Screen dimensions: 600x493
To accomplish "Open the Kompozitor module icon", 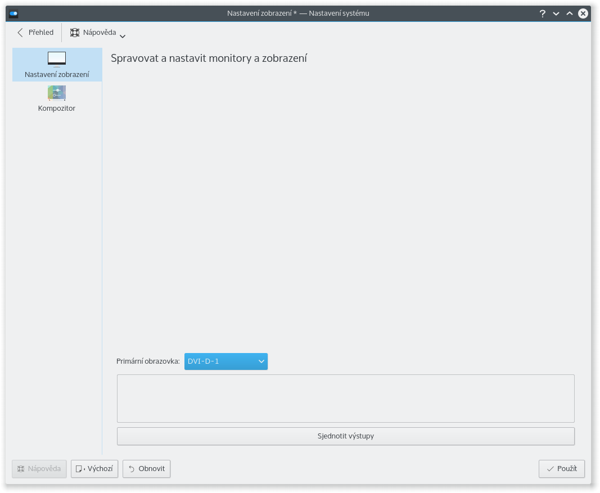I will click(x=57, y=93).
